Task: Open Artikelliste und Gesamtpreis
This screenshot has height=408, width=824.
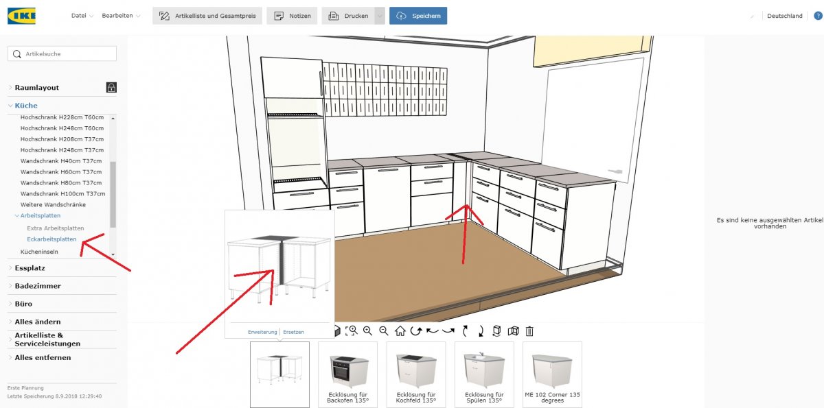Action: (x=207, y=16)
